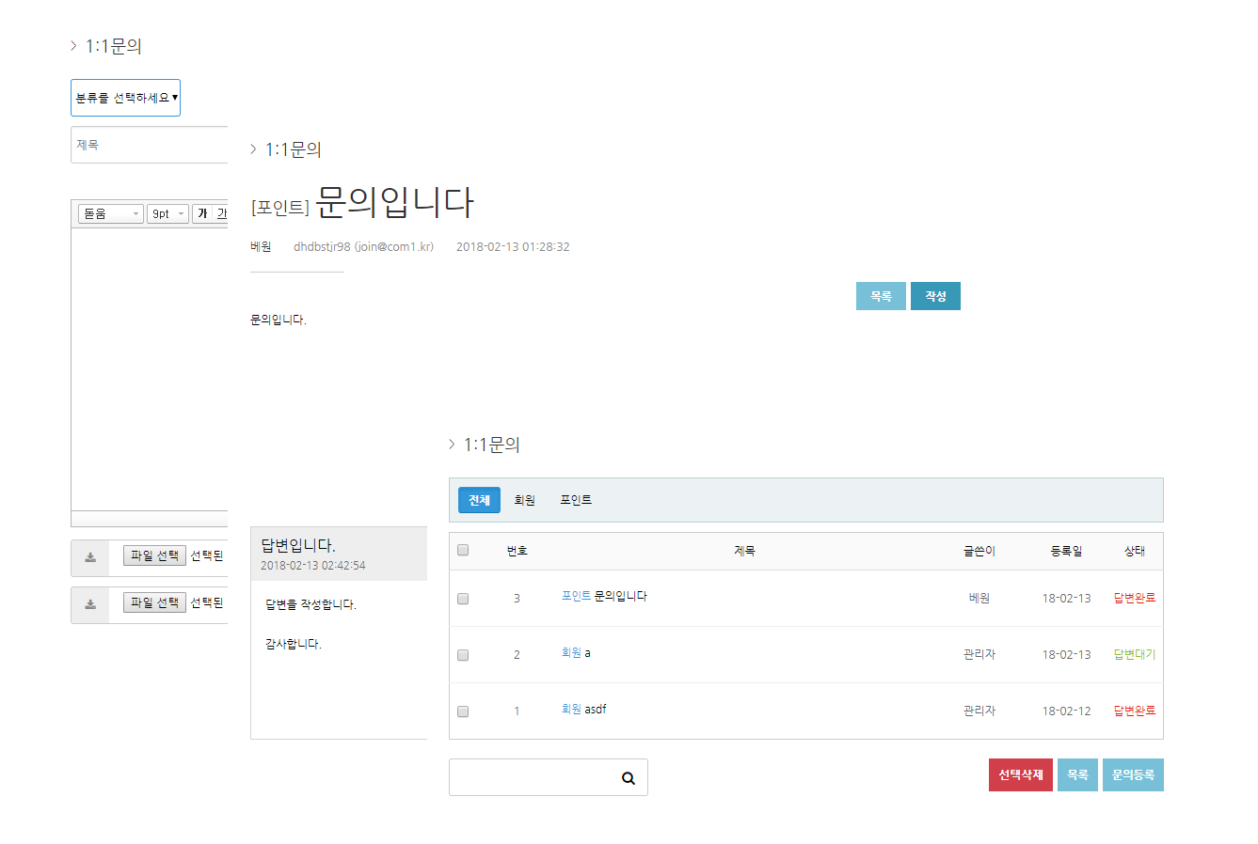Screen dimensions: 1258x844
Task: Select the 포인트 filter tab
Action: (x=576, y=501)
